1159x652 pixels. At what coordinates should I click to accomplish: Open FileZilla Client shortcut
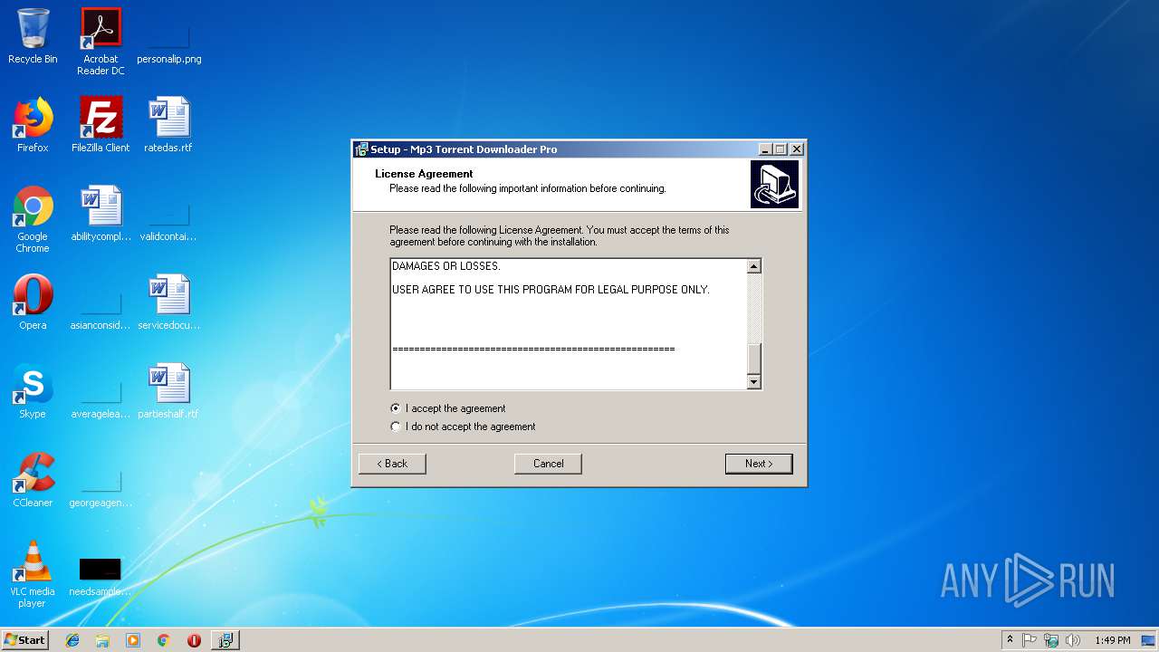(101, 125)
